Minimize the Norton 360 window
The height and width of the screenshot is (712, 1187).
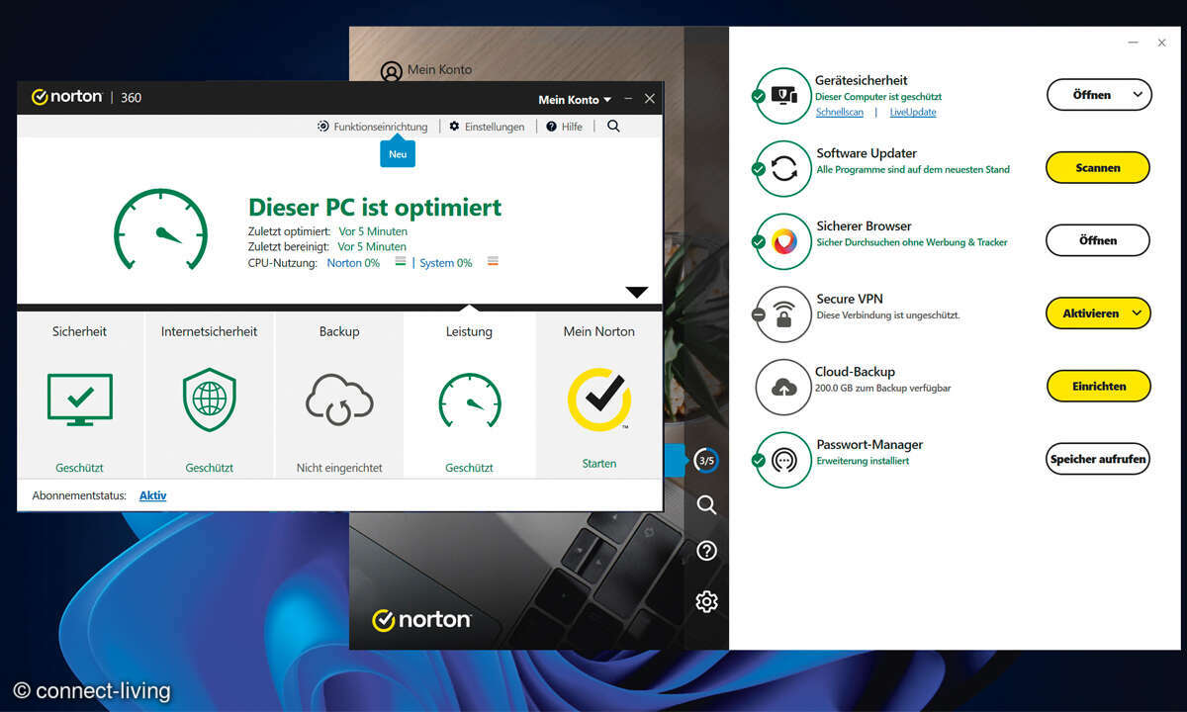628,99
